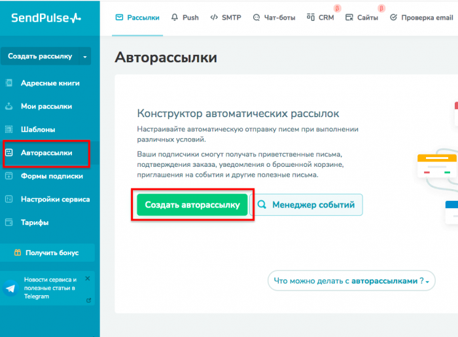Click the SendPulse logo
This screenshot has height=337, width=458.
pyautogui.click(x=46, y=18)
